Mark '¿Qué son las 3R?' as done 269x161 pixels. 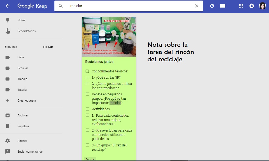point(87,77)
